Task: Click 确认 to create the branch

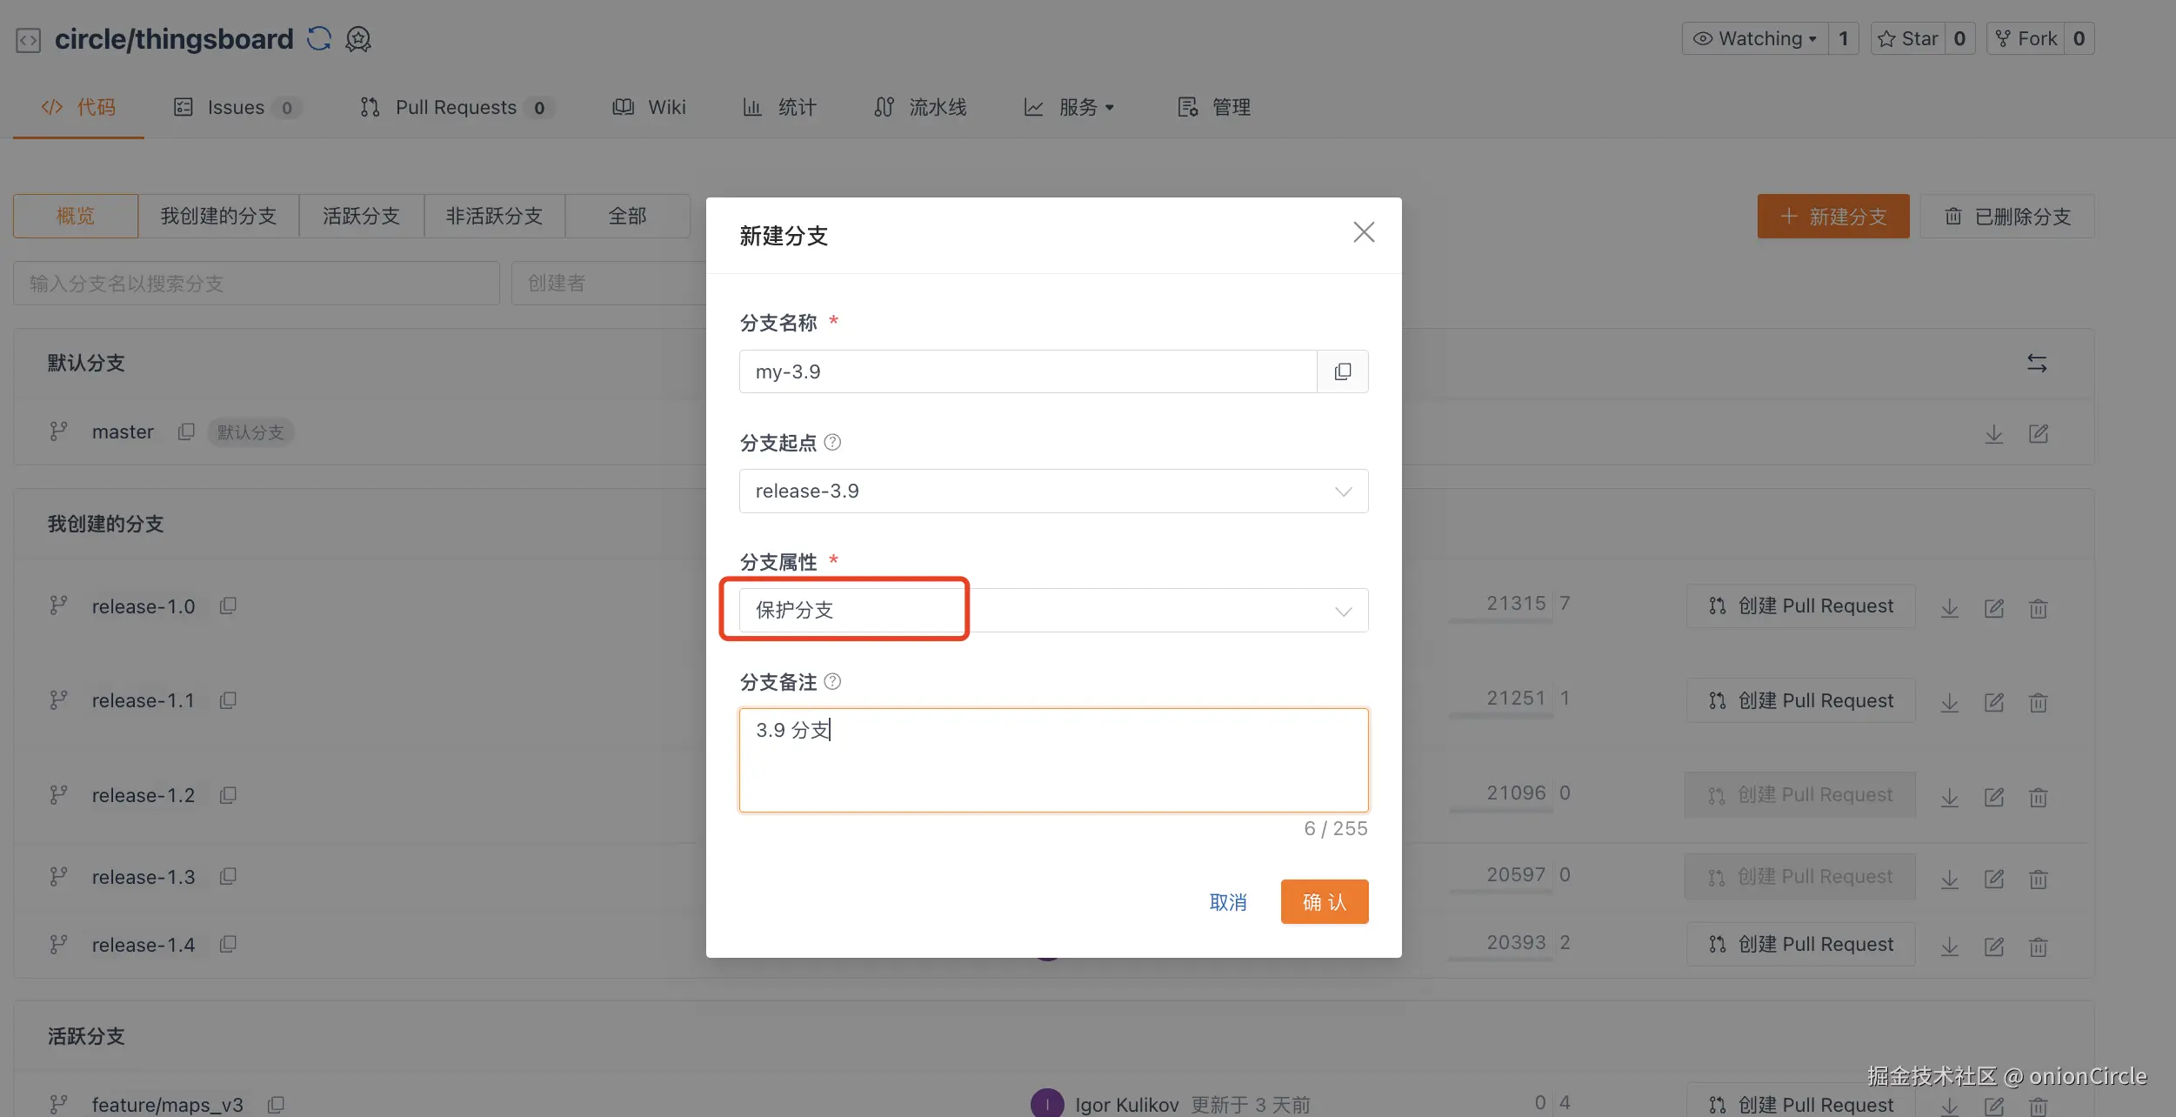Action: pyautogui.click(x=1324, y=901)
